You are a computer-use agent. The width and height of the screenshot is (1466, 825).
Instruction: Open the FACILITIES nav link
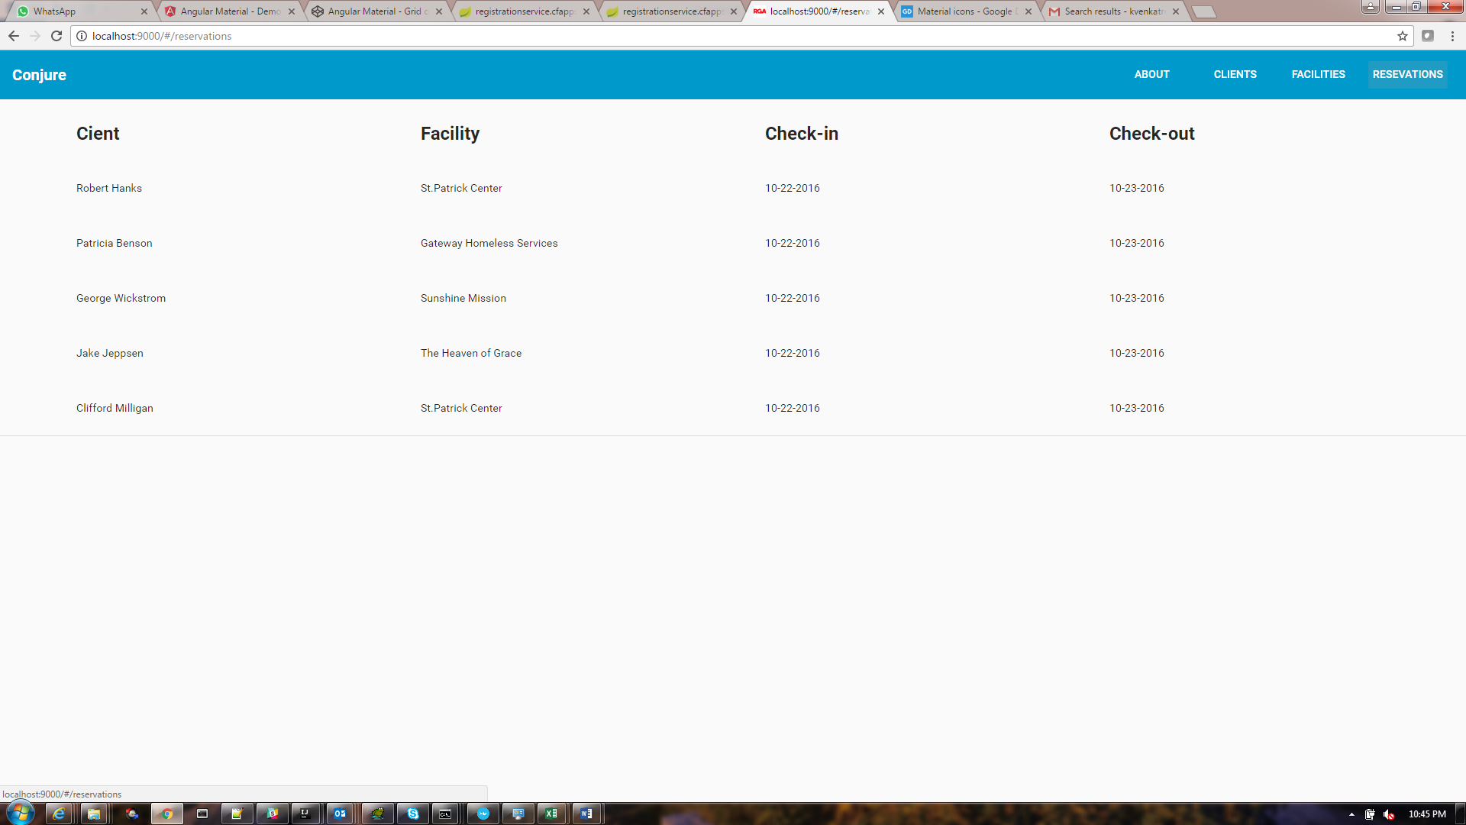tap(1318, 74)
